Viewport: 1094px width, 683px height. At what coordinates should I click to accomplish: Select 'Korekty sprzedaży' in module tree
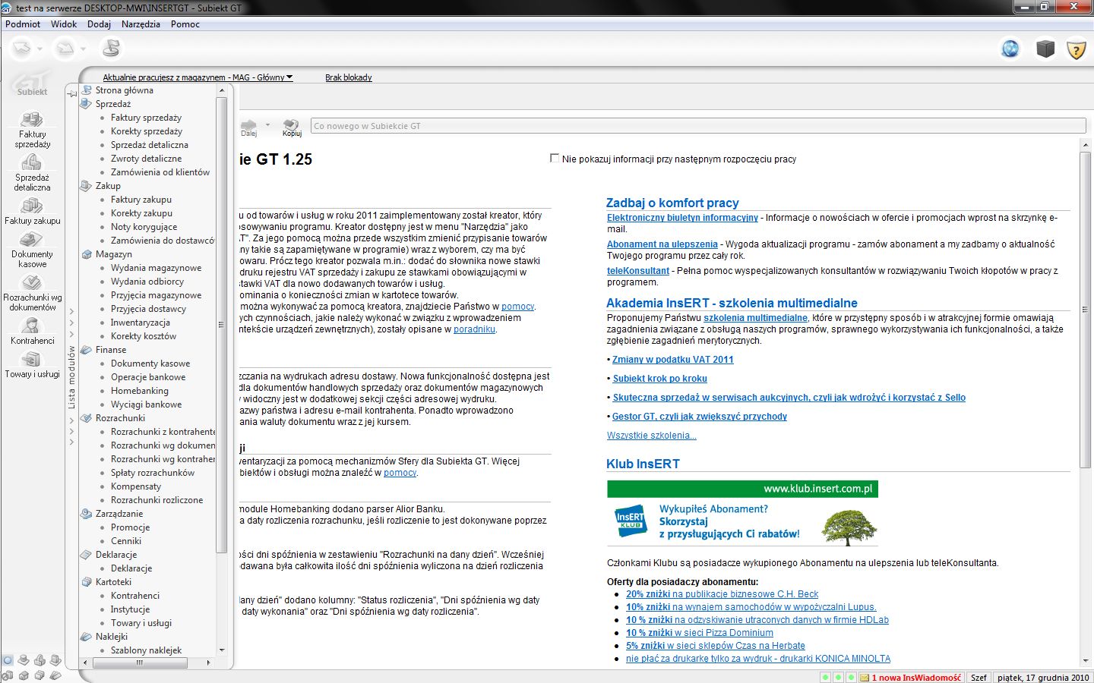click(147, 131)
